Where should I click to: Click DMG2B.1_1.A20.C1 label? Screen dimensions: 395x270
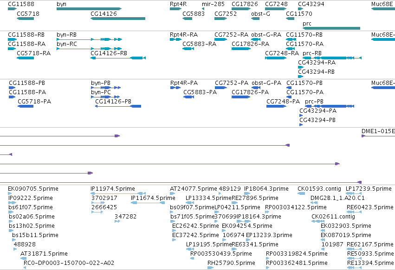337,198
